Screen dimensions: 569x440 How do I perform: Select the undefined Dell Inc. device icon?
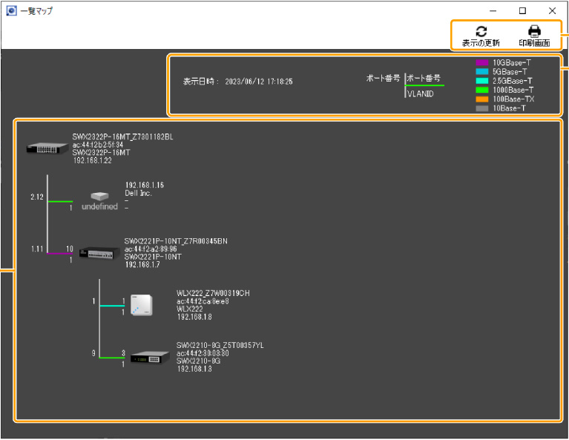pos(99,197)
